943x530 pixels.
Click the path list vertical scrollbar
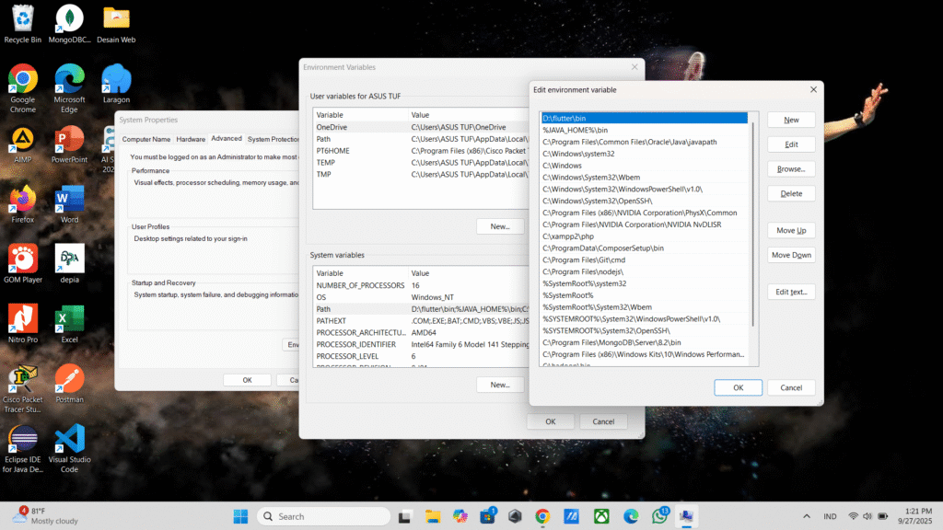coord(752,221)
